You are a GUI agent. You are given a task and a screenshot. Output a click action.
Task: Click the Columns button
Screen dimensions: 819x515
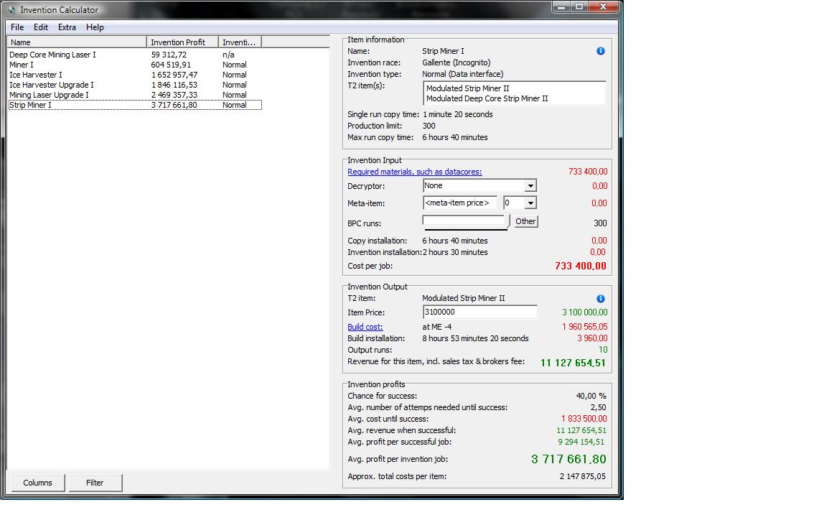[x=37, y=483]
